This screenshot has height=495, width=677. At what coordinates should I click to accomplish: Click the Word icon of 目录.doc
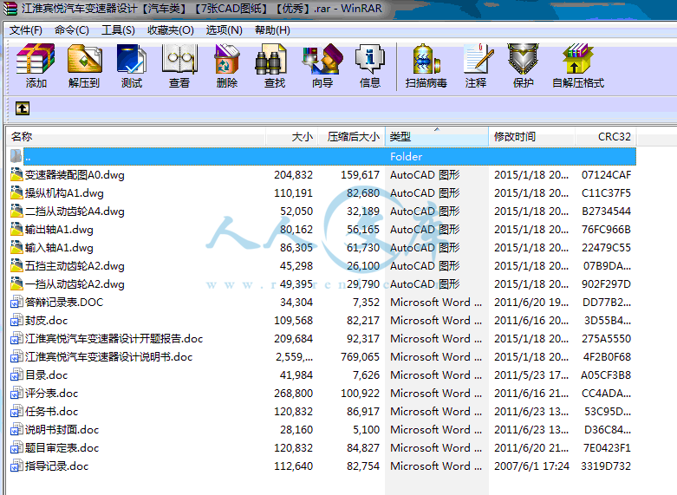coord(16,375)
